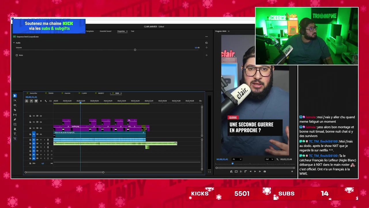Click the Add Marker icon in timeline
The image size is (369, 208).
pyautogui.click(x=41, y=101)
